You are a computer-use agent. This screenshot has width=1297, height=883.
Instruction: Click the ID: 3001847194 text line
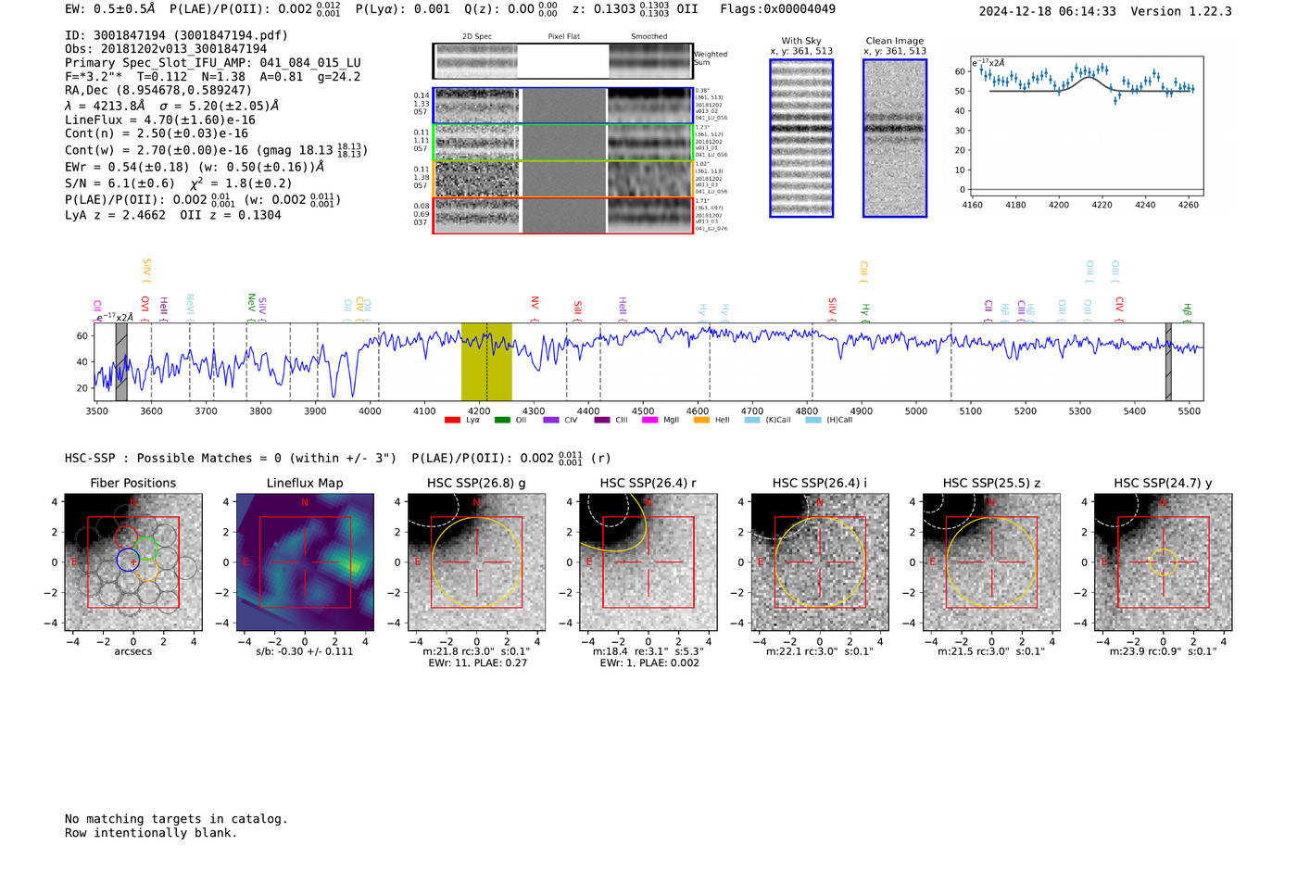(176, 35)
